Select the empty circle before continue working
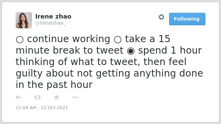Screen dimensions: 221x124 point(20,40)
